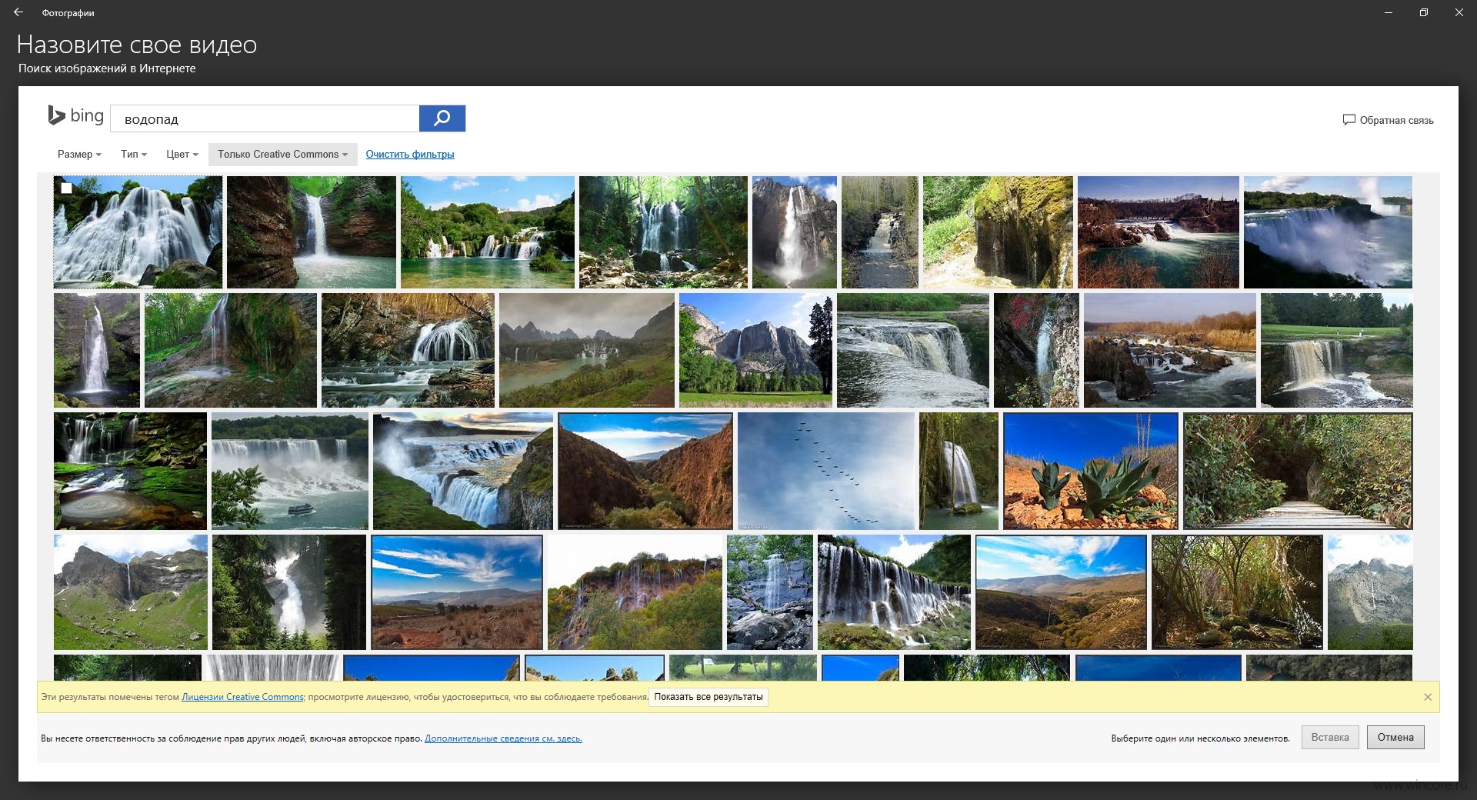Select the mossy green cliff rock thumbnail
Viewport: 1477px width, 800px height.
998,232
